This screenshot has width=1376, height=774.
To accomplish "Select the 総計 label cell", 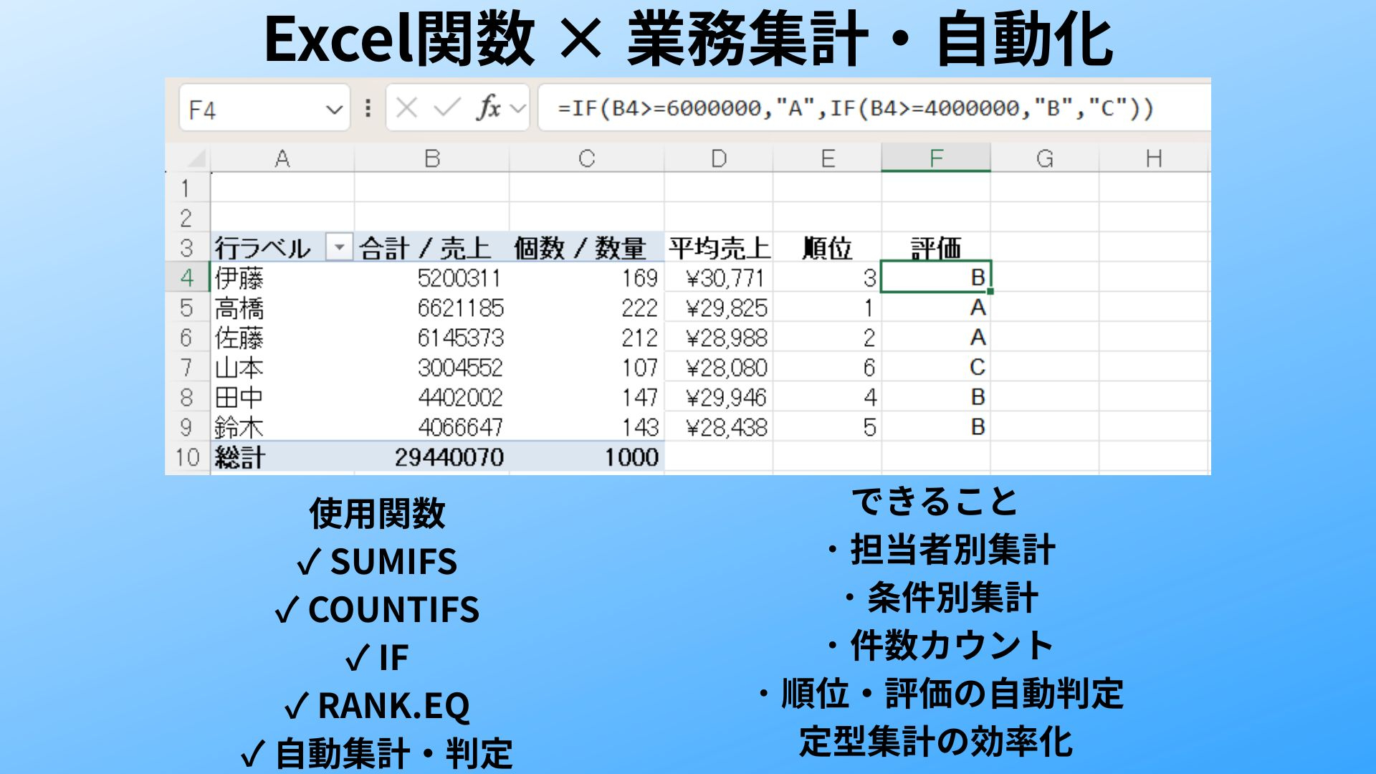I will click(x=282, y=457).
